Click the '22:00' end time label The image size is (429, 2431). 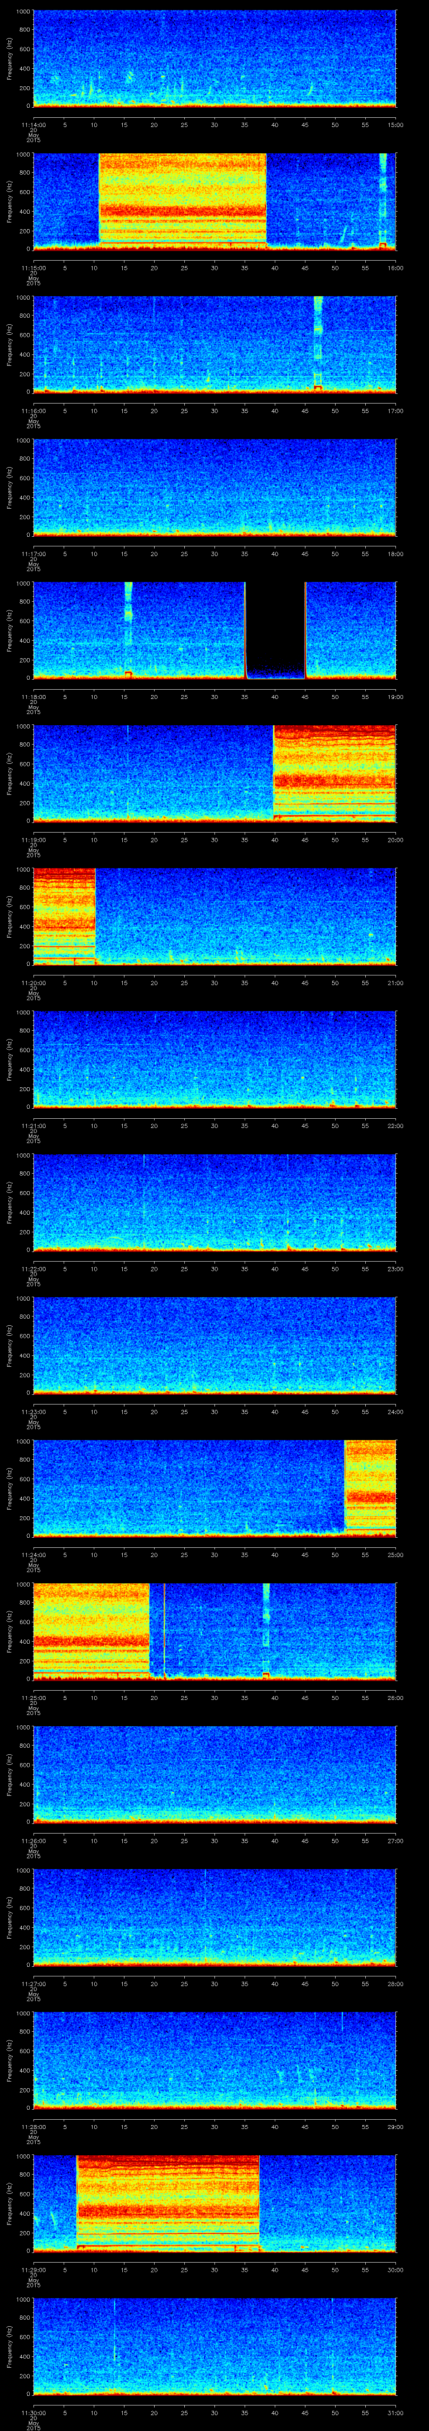click(395, 1125)
